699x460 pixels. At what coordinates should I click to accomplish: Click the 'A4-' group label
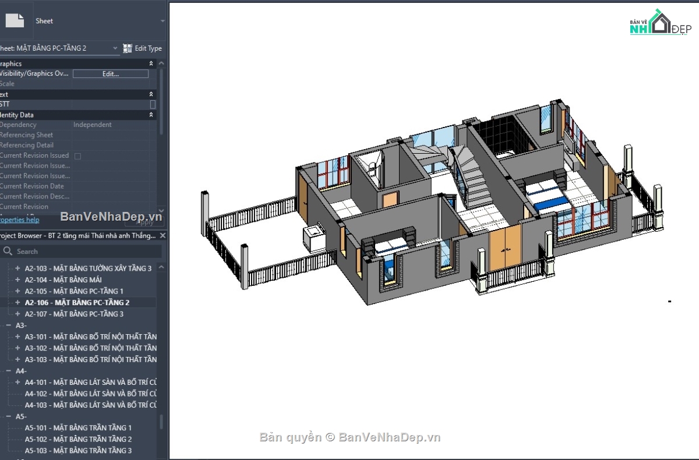21,371
